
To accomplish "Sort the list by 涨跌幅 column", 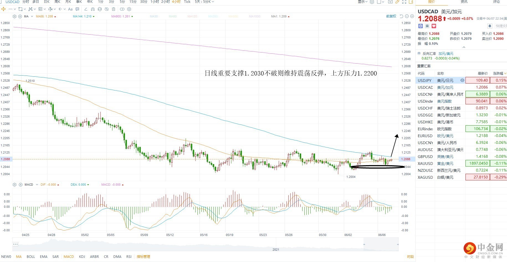I will (500, 73).
